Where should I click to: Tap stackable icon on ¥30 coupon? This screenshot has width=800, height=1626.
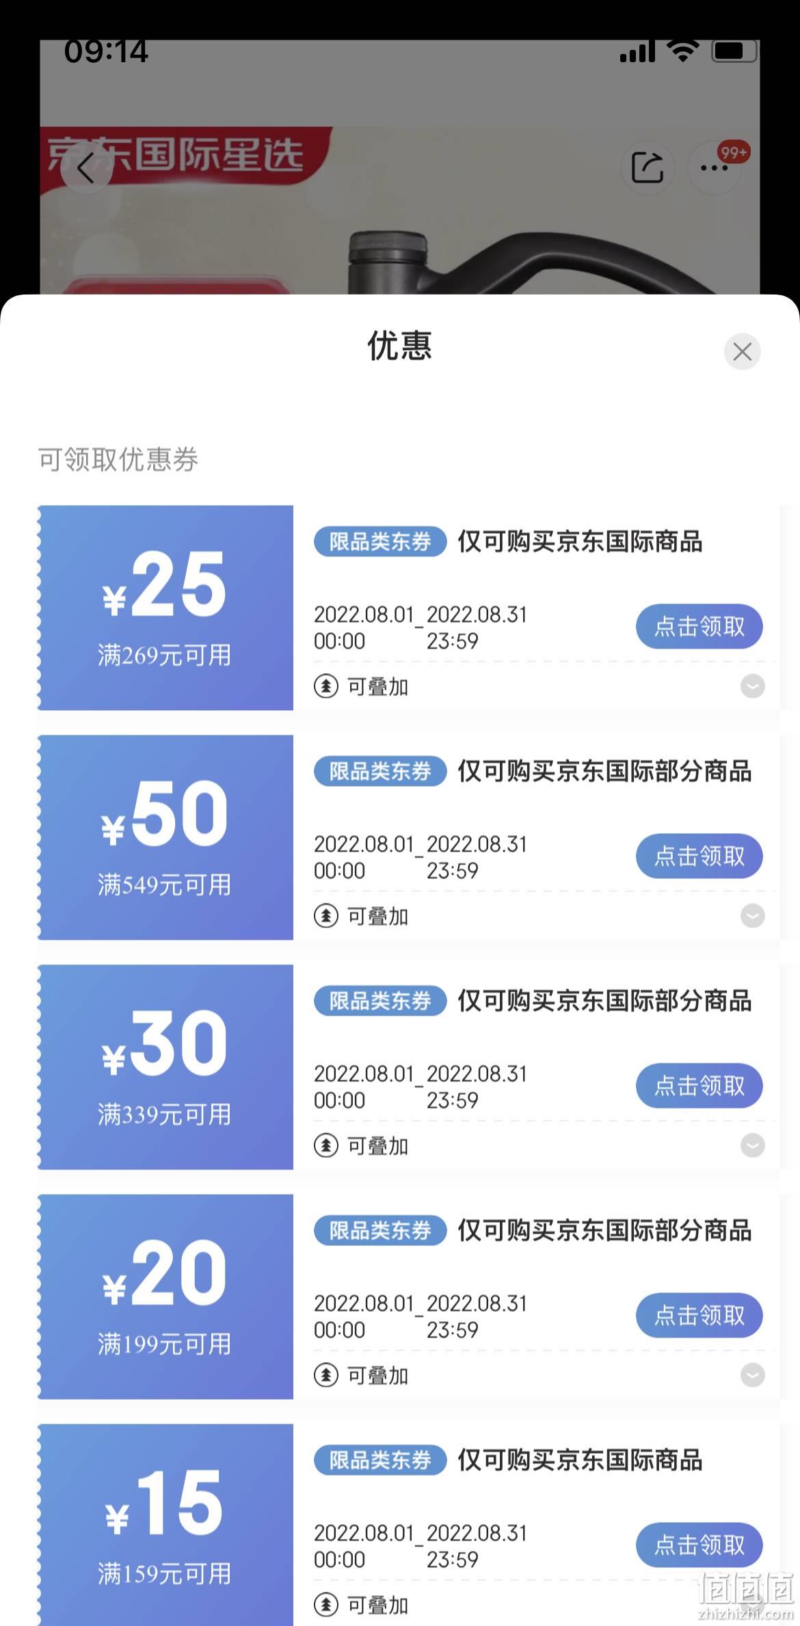(326, 1146)
